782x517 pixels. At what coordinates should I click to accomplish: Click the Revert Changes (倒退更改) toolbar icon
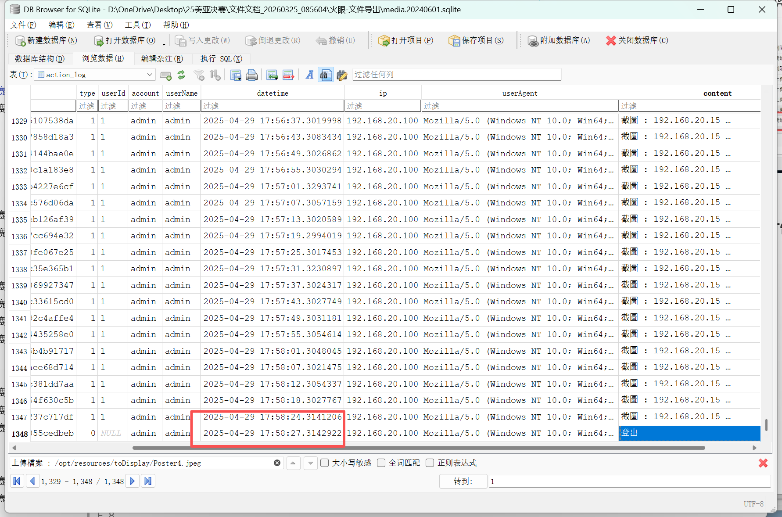tap(251, 41)
